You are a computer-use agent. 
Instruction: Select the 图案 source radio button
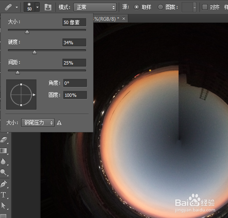161,7
